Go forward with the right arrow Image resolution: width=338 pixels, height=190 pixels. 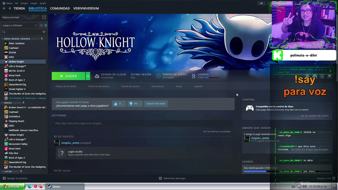(10, 8)
